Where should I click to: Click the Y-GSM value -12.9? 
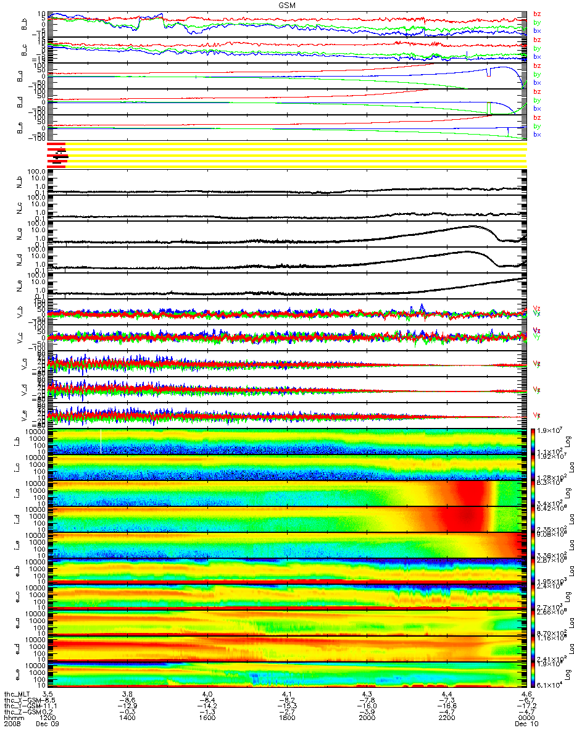click(x=128, y=705)
